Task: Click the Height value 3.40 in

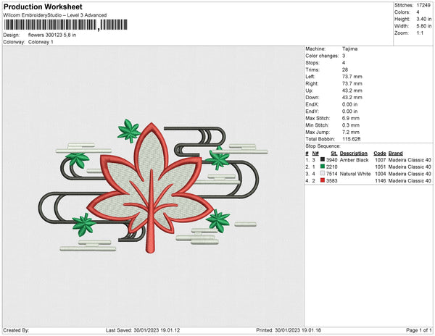Action: click(x=424, y=19)
